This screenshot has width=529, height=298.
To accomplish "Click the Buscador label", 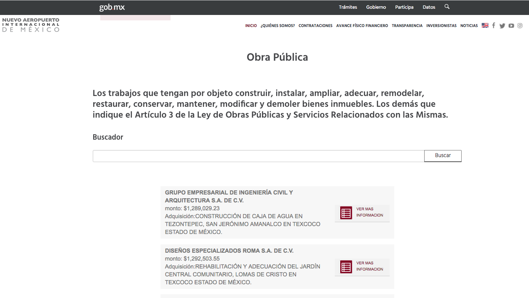I will pyautogui.click(x=108, y=137).
